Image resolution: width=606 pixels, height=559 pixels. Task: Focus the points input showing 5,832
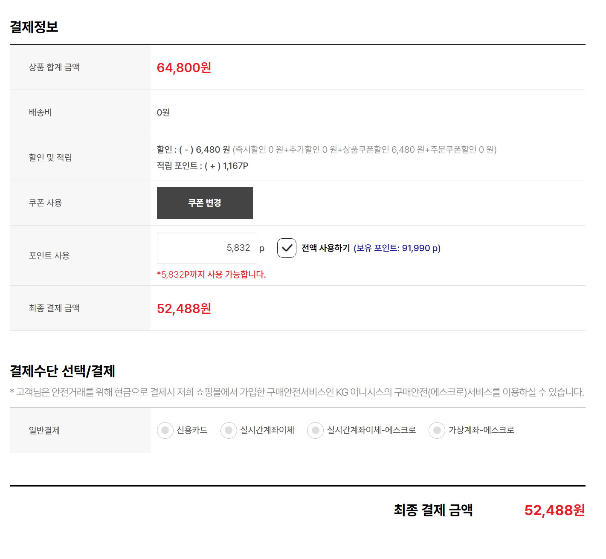coord(207,248)
